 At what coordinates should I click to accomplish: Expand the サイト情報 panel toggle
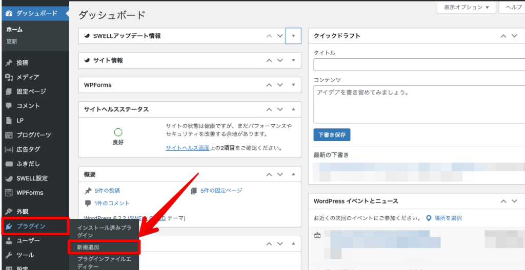(293, 60)
